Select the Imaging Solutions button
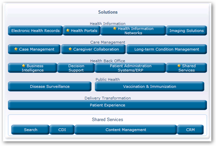216x146 pixels. pos(186,31)
